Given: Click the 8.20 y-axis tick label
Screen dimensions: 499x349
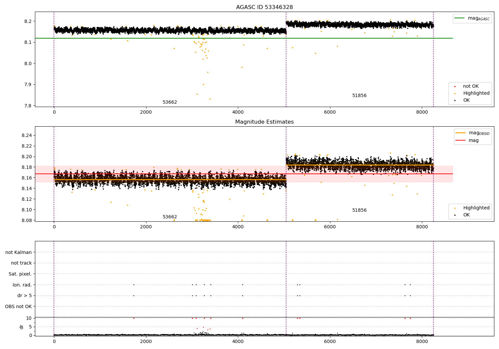Looking at the screenshot, I should pyautogui.click(x=27, y=157).
